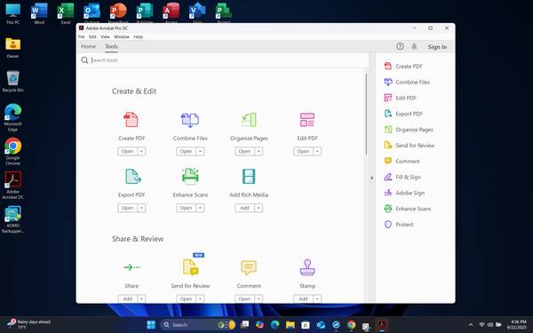Click the Create PDF tool icon in Create & Edit

131,120
